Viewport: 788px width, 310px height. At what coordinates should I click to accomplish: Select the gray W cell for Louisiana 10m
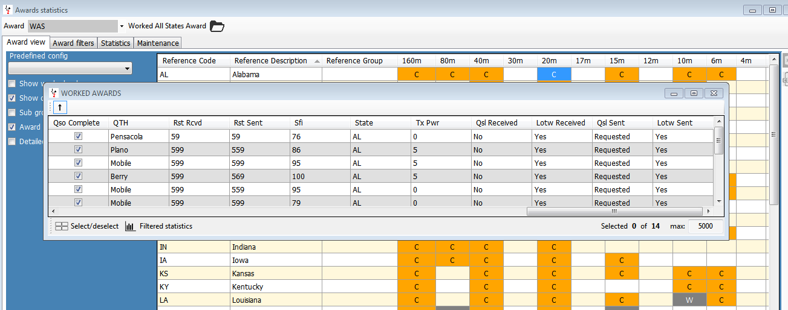[x=689, y=300]
